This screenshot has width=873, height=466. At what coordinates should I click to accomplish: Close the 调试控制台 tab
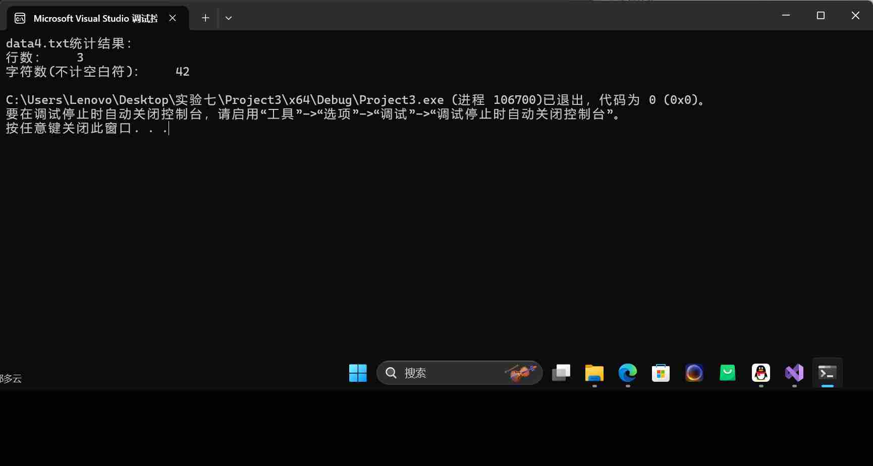click(x=172, y=18)
